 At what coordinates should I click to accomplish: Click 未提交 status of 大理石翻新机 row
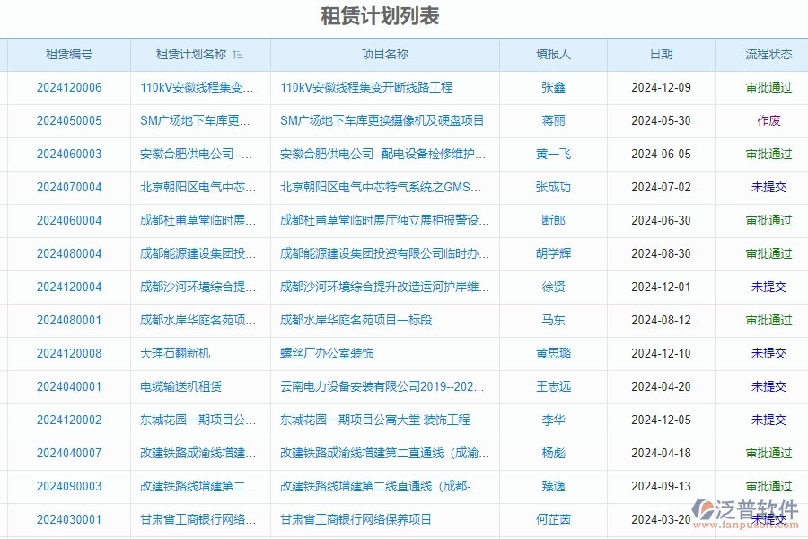tap(769, 353)
